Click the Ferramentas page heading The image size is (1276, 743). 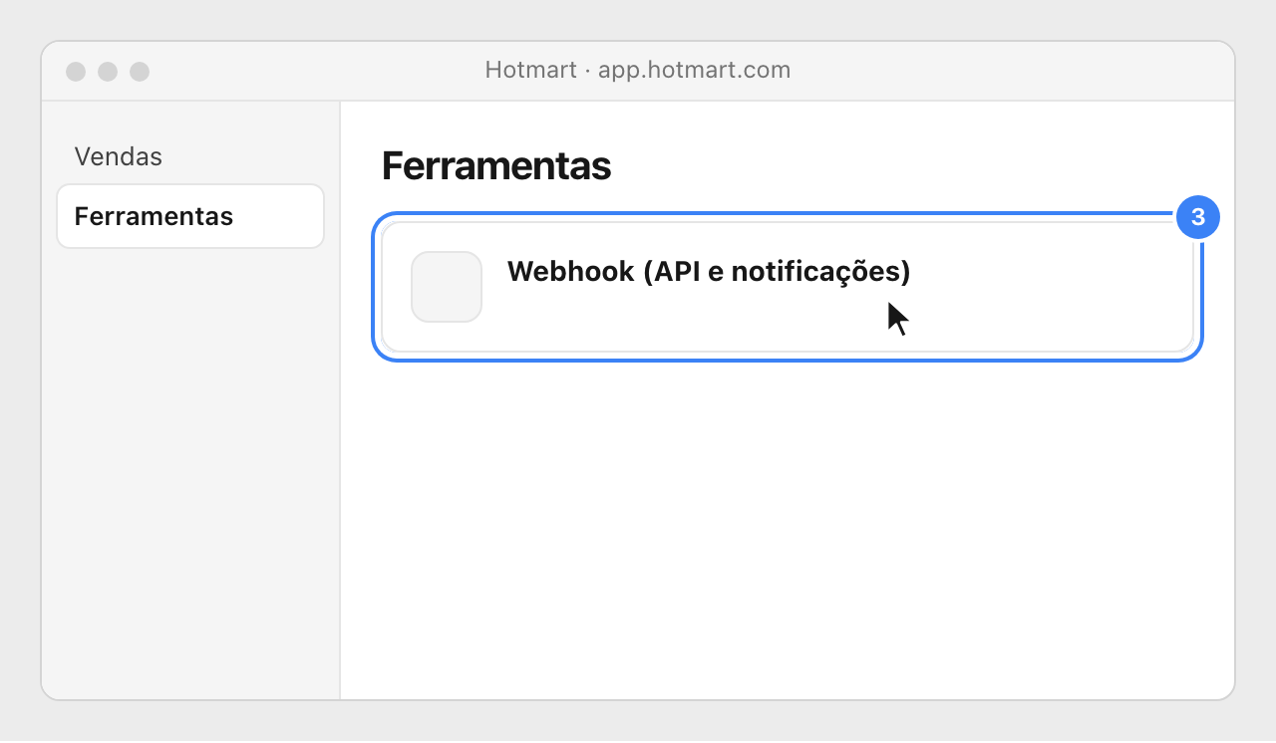pos(496,166)
